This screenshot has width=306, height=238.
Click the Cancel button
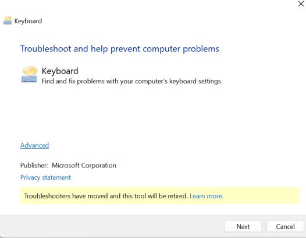point(285,226)
